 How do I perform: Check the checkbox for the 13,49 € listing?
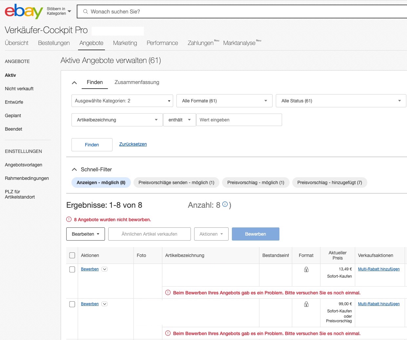tap(72, 269)
